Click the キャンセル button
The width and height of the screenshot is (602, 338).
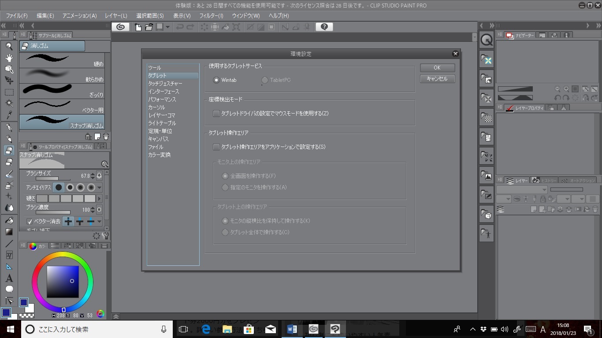pyautogui.click(x=437, y=79)
